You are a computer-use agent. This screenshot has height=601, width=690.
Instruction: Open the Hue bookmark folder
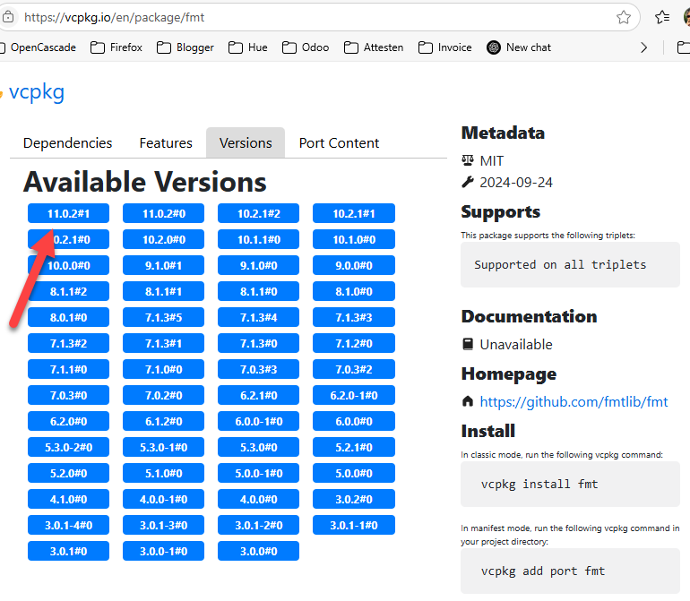click(248, 47)
